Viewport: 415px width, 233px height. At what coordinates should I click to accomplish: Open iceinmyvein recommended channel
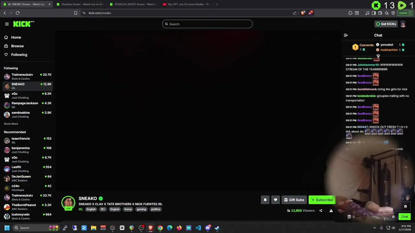click(27, 216)
